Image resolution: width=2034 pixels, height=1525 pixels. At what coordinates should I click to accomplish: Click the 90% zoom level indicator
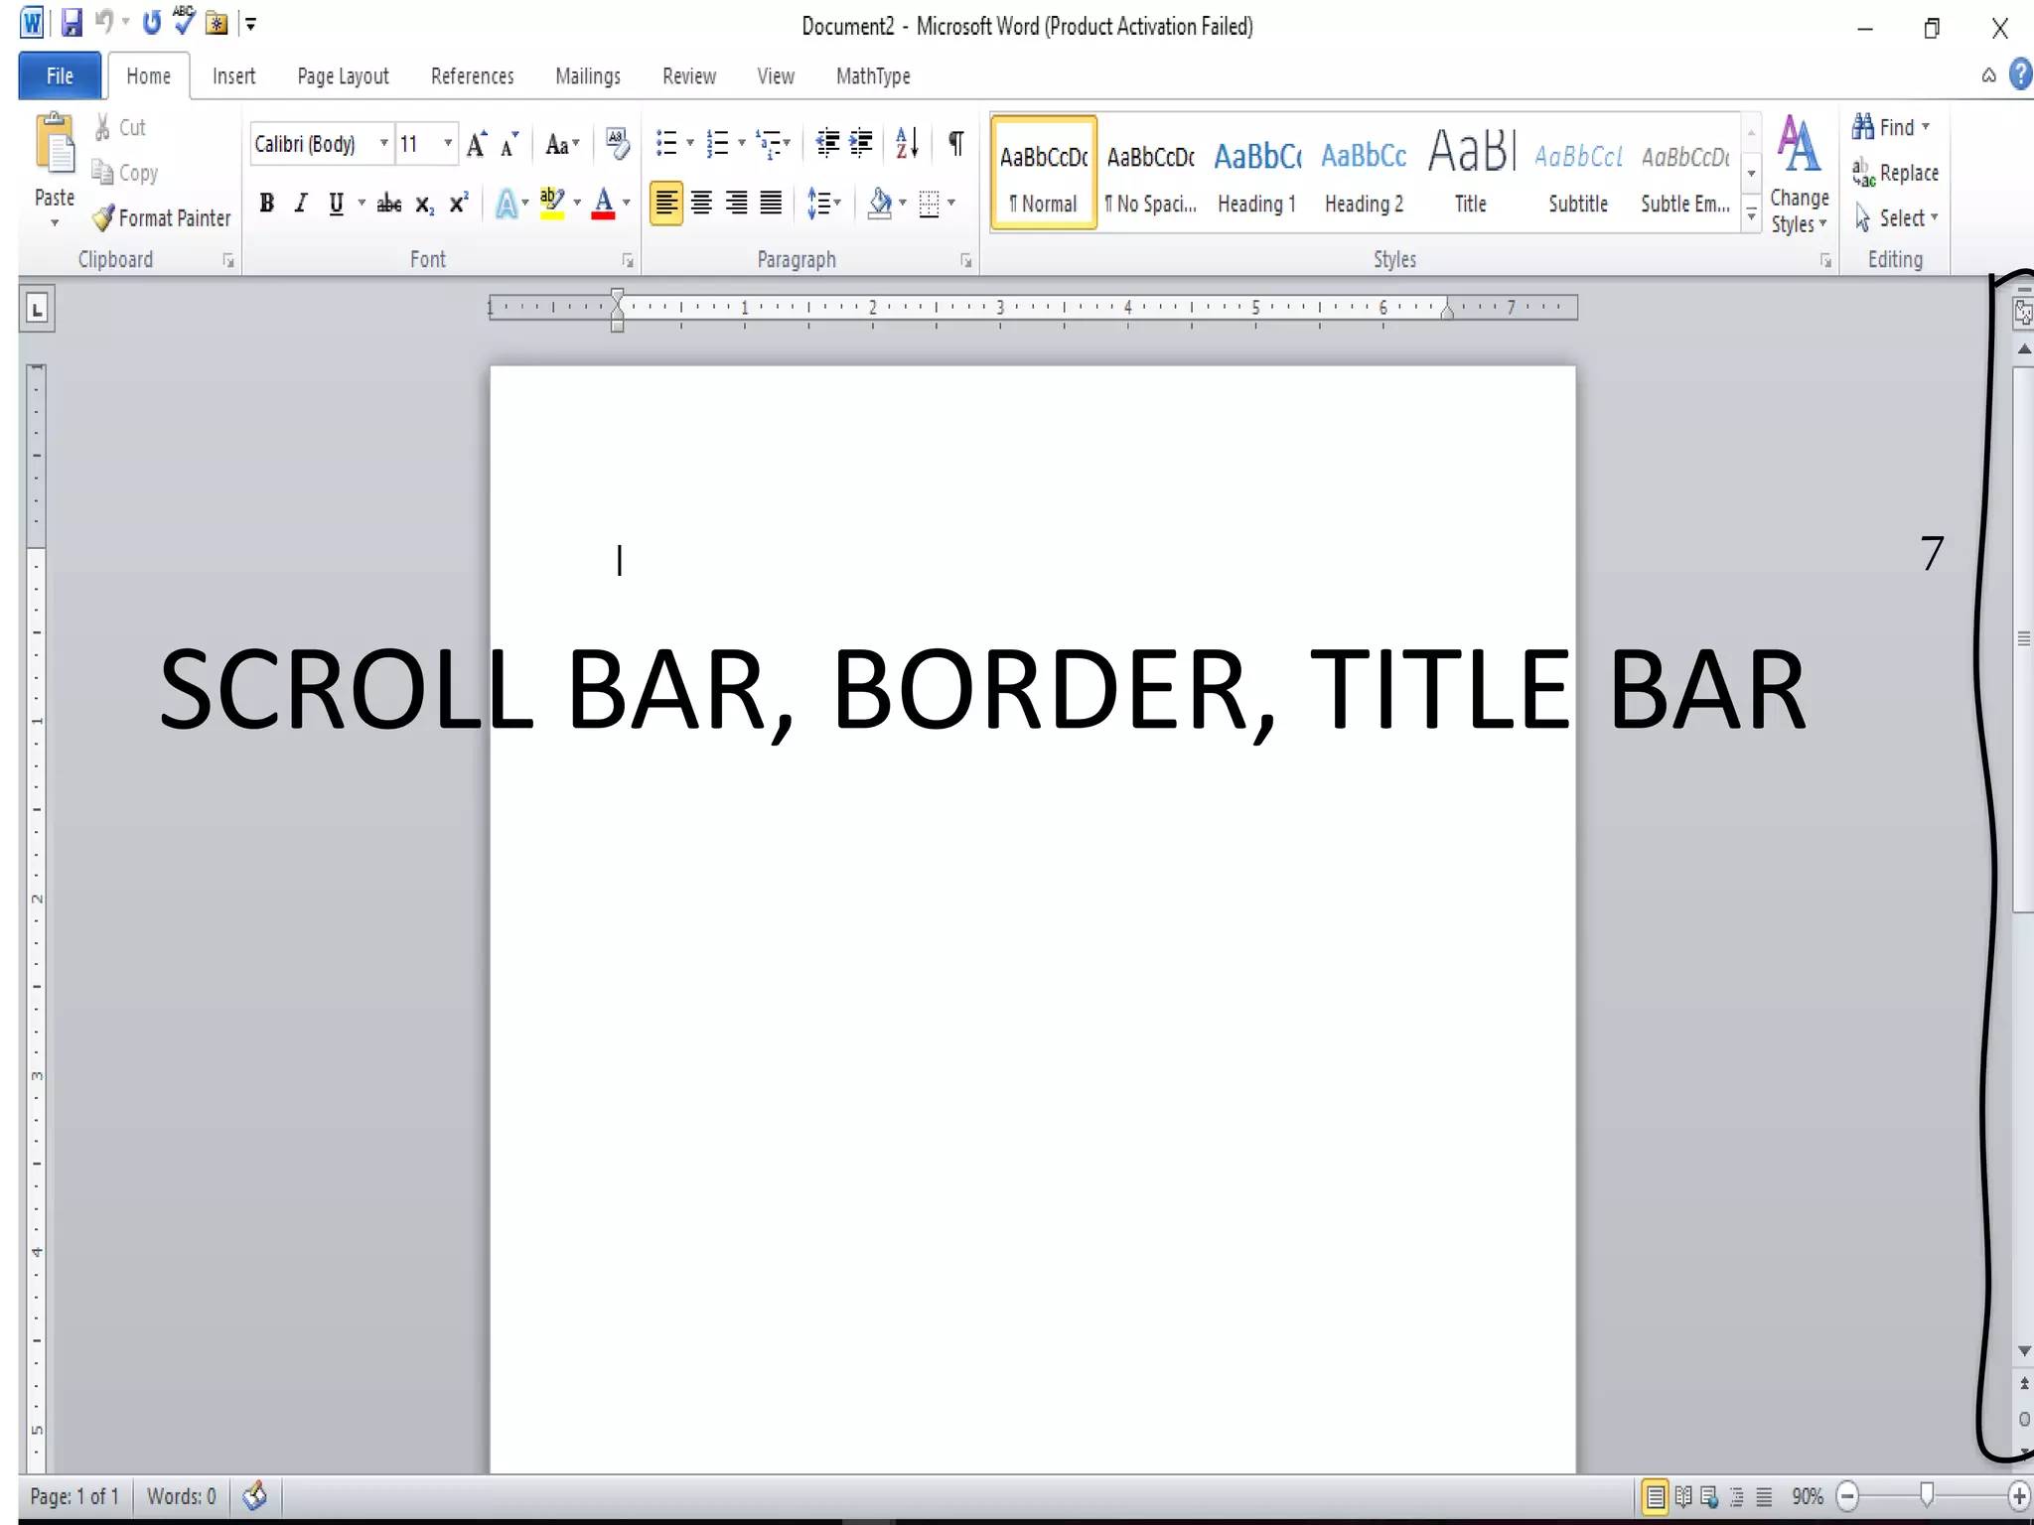[1807, 1496]
